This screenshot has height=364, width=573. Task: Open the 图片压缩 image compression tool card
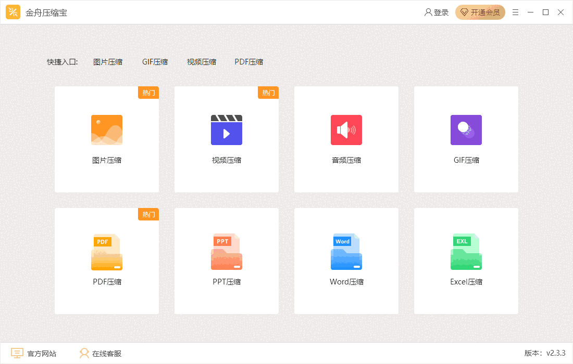pos(106,139)
